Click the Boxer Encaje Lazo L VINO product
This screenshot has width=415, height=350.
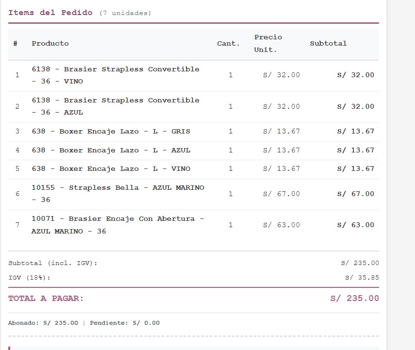point(111,169)
